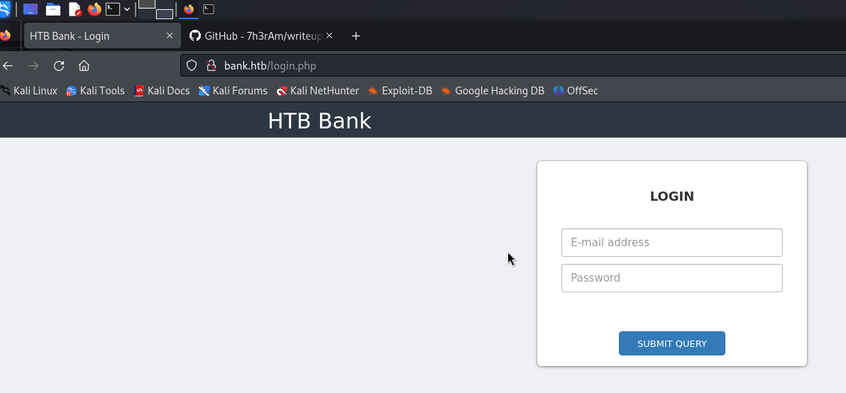Open the Kali Tools bookmark
The width and height of the screenshot is (846, 393).
point(95,91)
